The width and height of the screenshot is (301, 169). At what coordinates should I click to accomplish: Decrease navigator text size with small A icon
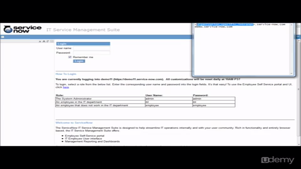pos(40,41)
